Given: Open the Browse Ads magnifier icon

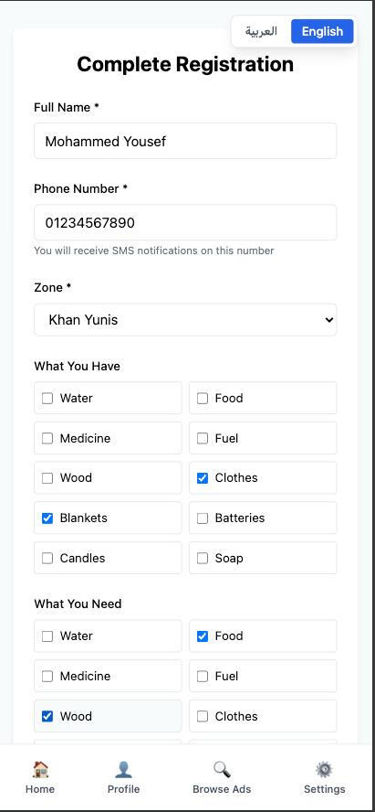Looking at the screenshot, I should (x=222, y=769).
